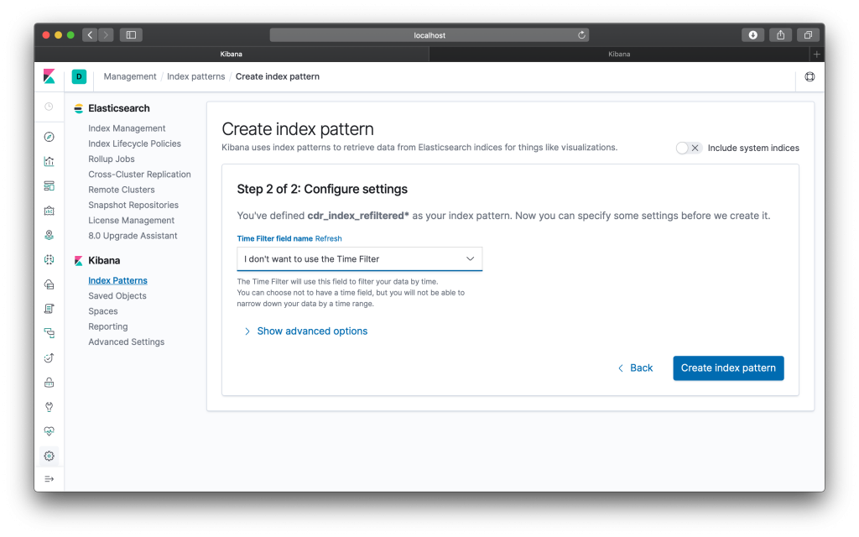
Task: Open Rollup Jobs in the sidebar
Action: [x=112, y=159]
